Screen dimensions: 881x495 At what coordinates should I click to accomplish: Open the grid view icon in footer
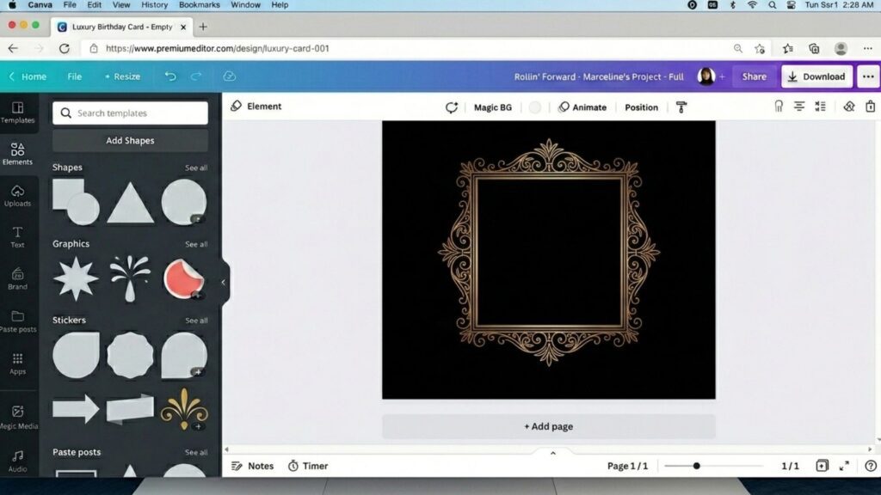coord(822,466)
